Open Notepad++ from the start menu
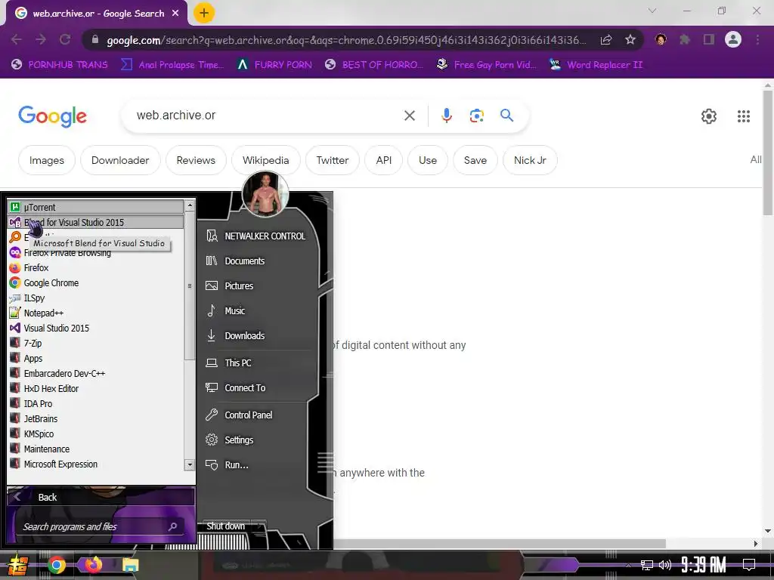 pyautogui.click(x=96, y=313)
